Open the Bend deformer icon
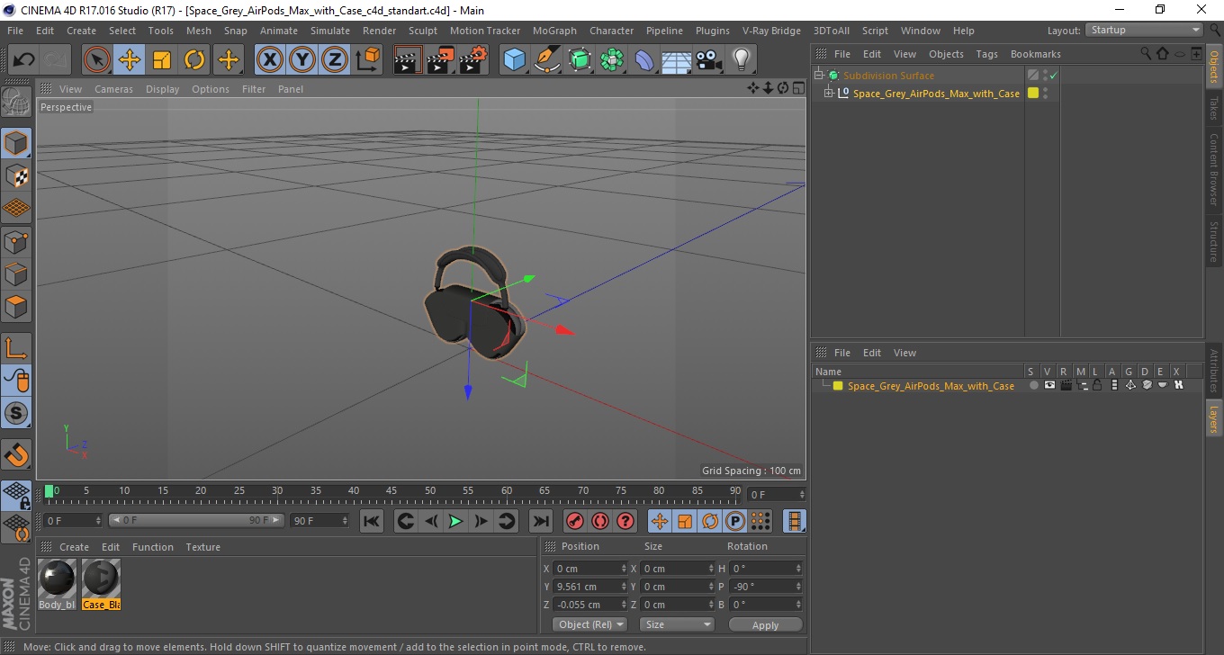 click(x=644, y=60)
